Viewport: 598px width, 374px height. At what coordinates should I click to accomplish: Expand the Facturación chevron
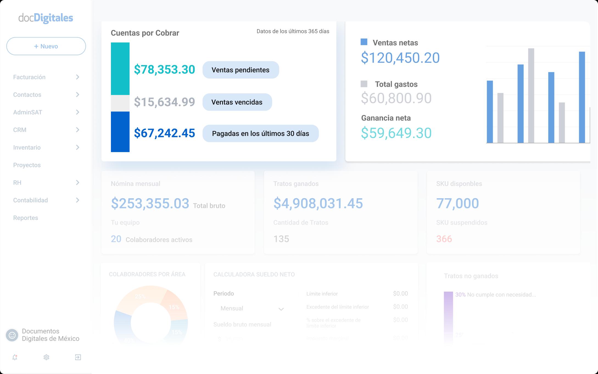[x=77, y=77]
